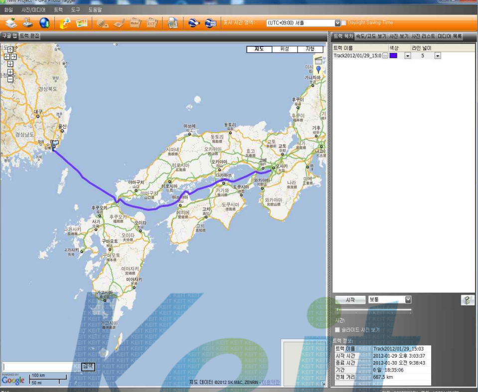
Task: Open the 사진/미디어 menu
Action: (33, 10)
